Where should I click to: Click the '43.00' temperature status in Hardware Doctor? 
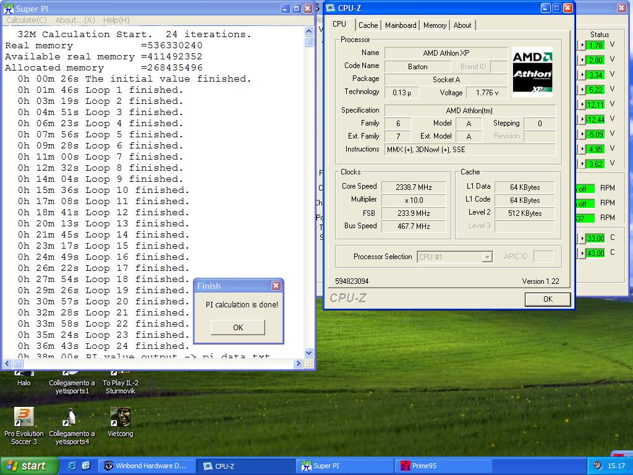tap(595, 253)
